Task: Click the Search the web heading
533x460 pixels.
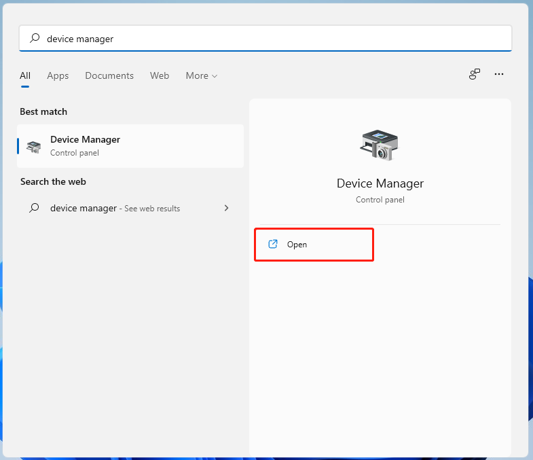Action: tap(53, 181)
